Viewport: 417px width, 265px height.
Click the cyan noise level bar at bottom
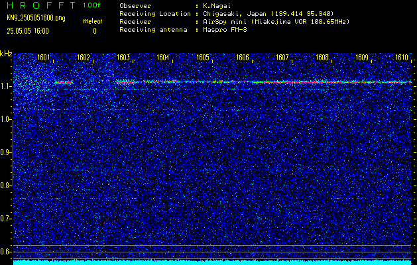tap(212, 262)
